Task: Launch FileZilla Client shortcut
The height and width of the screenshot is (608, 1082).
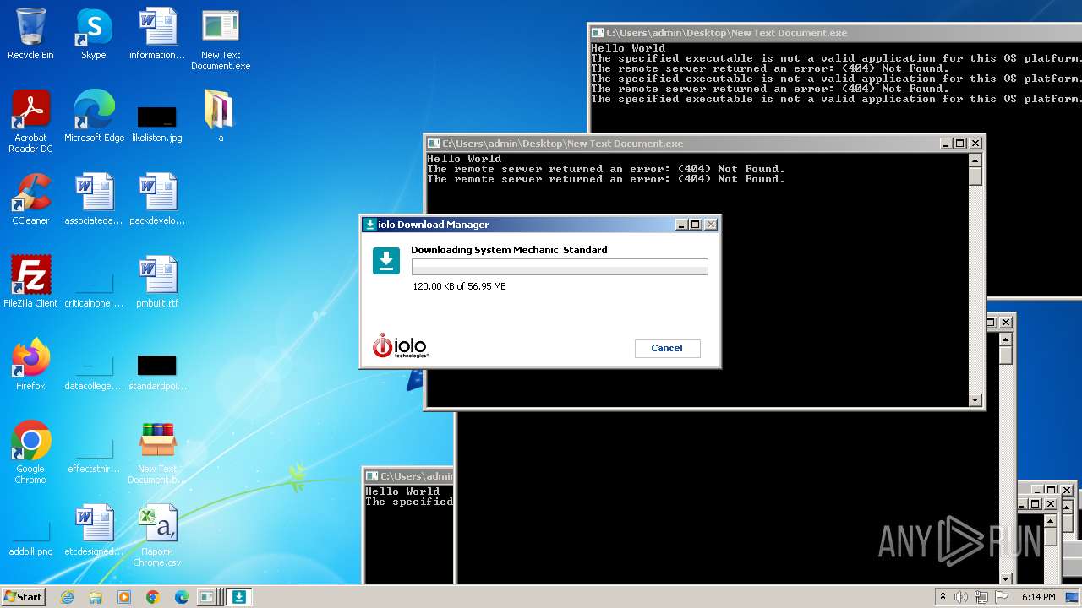Action: tap(30, 282)
